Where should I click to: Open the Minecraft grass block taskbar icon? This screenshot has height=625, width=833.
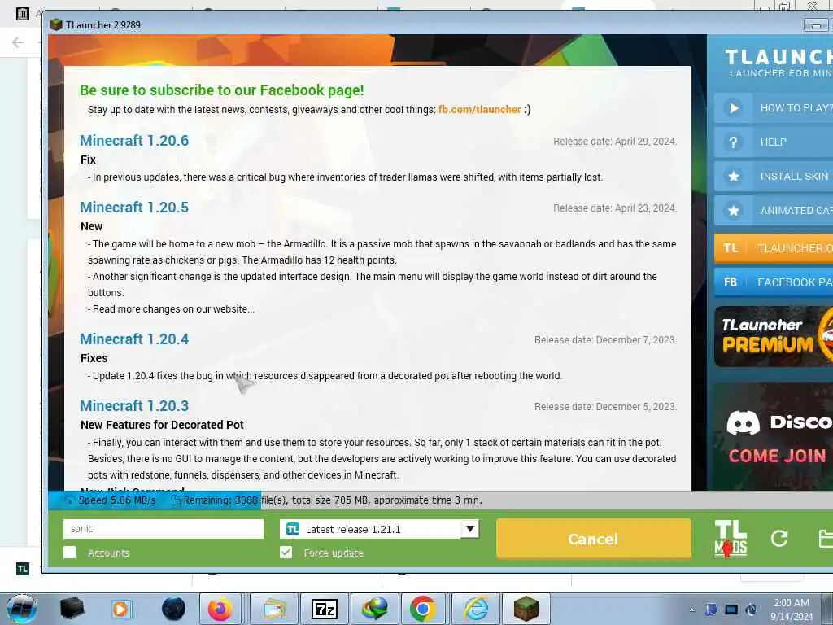click(x=526, y=609)
